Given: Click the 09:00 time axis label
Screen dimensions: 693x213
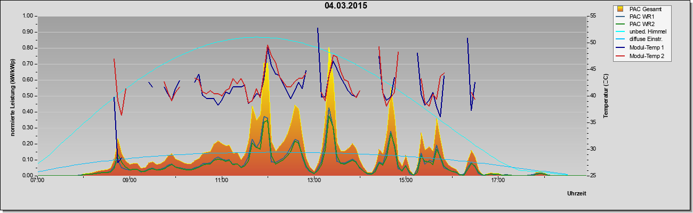Looking at the screenshot, I should (x=130, y=181).
